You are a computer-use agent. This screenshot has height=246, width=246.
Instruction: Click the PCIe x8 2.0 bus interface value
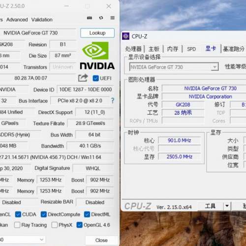[x=80, y=100]
